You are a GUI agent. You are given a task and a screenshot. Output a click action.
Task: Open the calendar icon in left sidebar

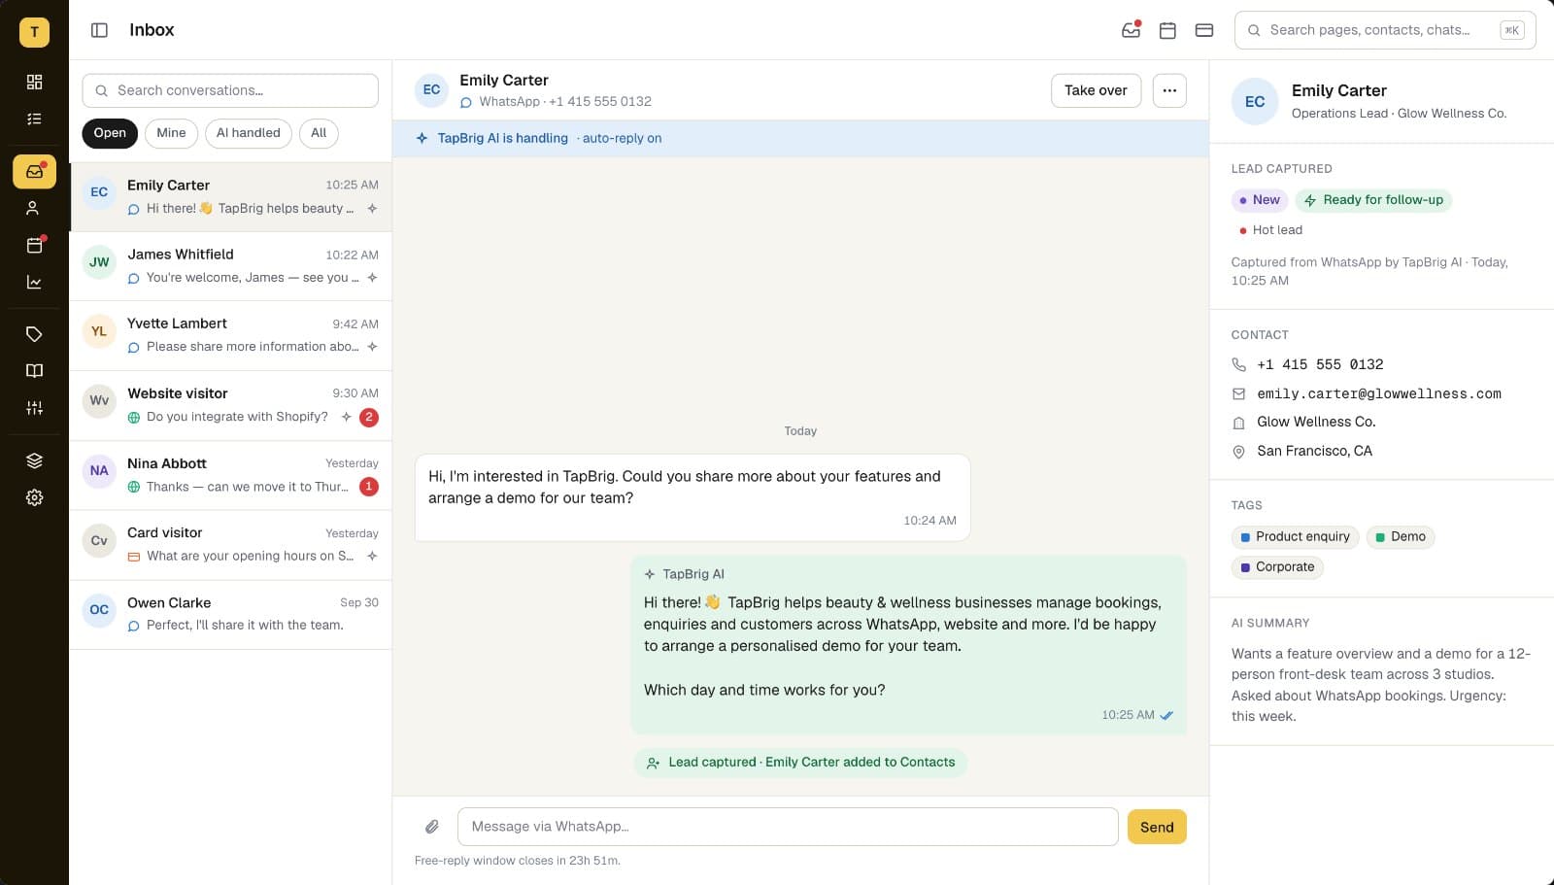pos(34,245)
